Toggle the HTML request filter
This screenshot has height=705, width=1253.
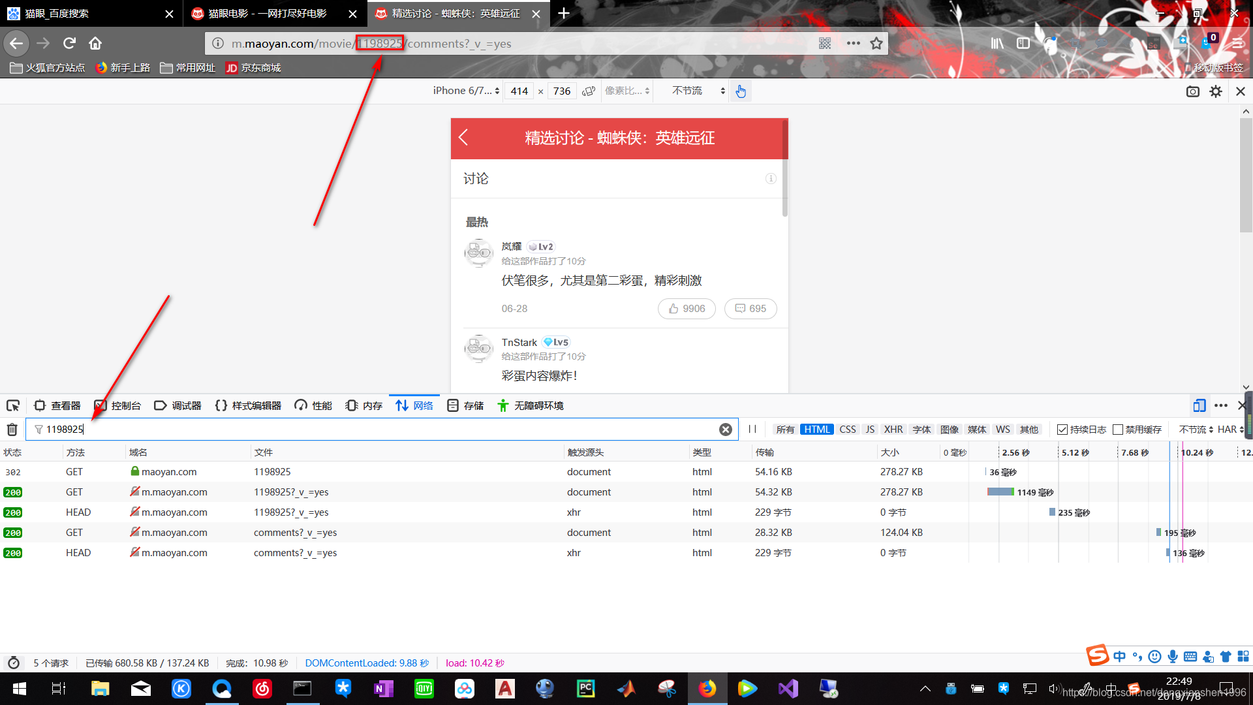pos(816,430)
